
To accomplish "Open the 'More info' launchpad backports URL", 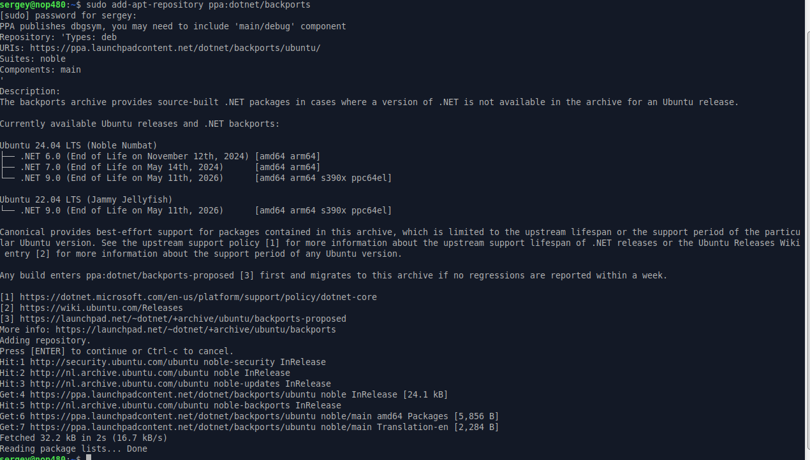I will 196,329.
